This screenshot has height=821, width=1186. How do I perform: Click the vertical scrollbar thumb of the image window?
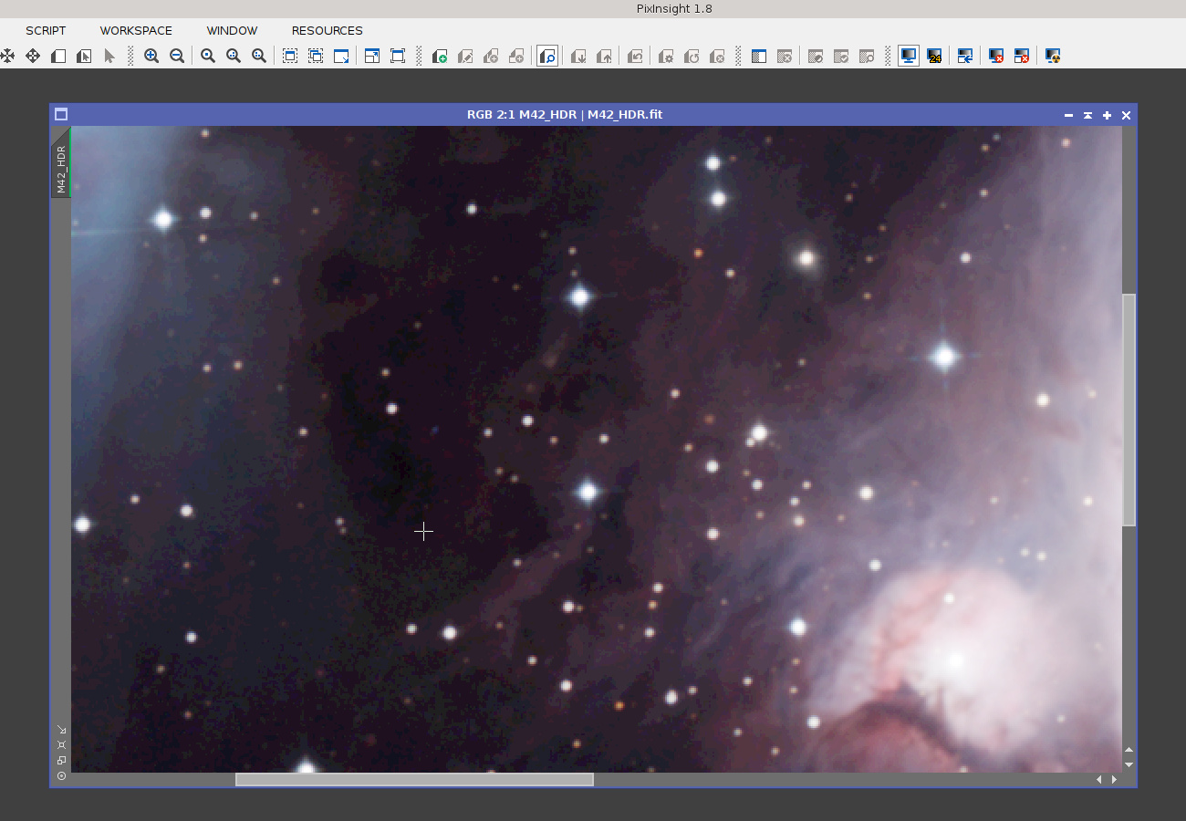[1129, 410]
